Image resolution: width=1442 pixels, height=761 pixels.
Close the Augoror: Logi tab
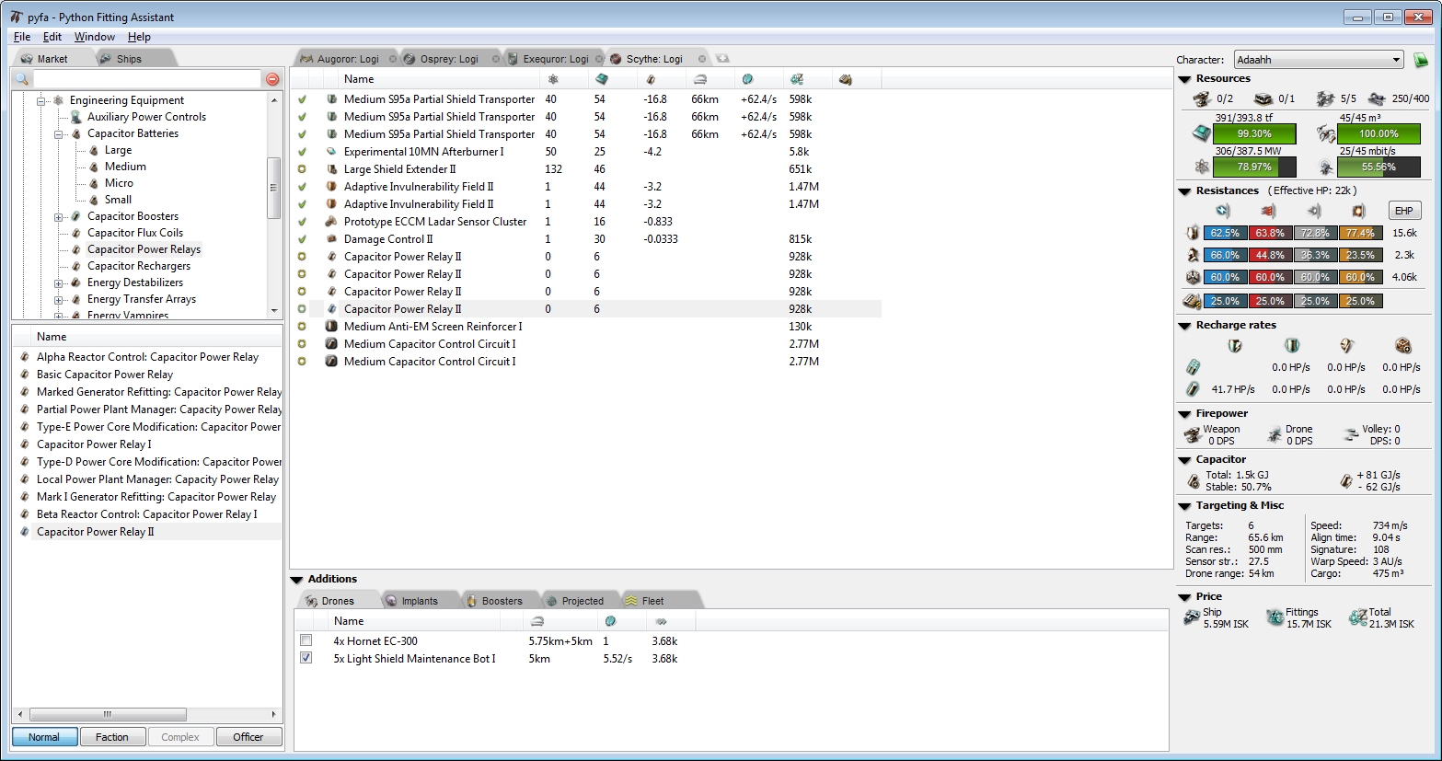point(393,59)
